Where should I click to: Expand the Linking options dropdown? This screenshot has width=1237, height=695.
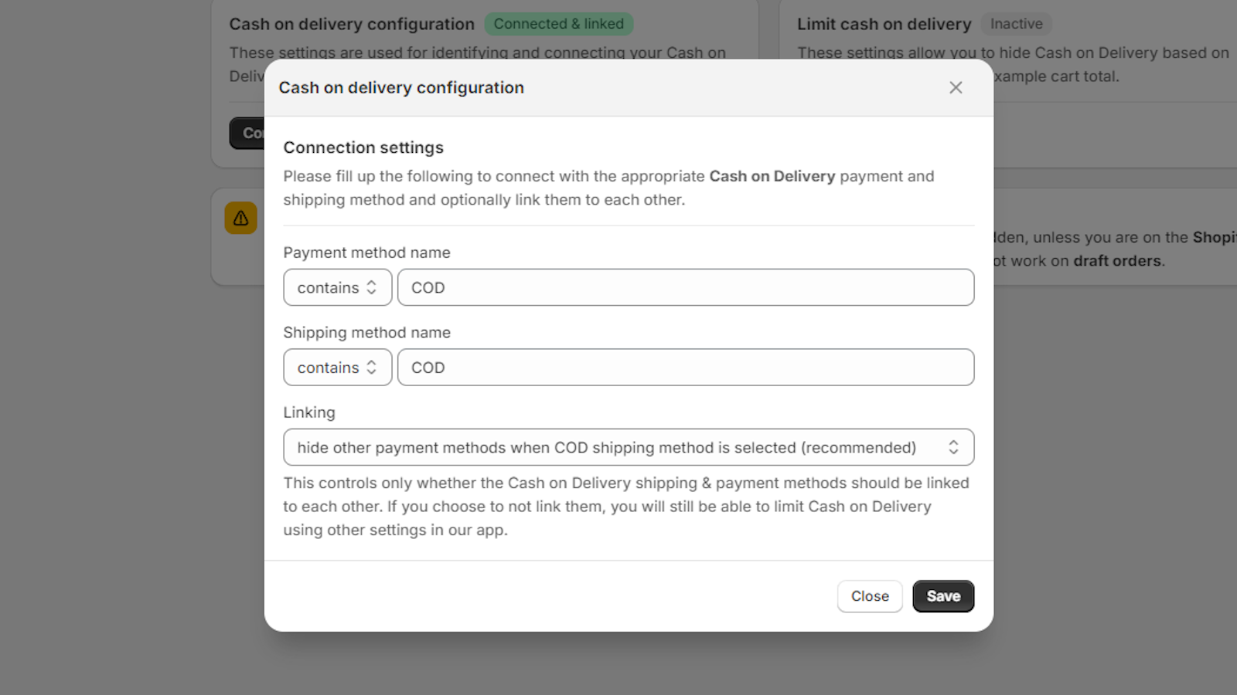[x=629, y=447]
